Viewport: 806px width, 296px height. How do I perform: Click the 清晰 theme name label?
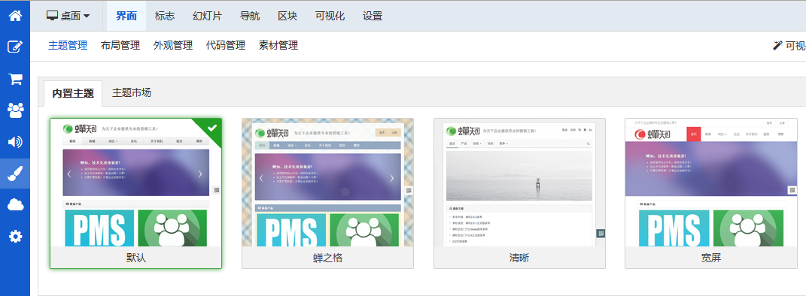click(x=519, y=258)
